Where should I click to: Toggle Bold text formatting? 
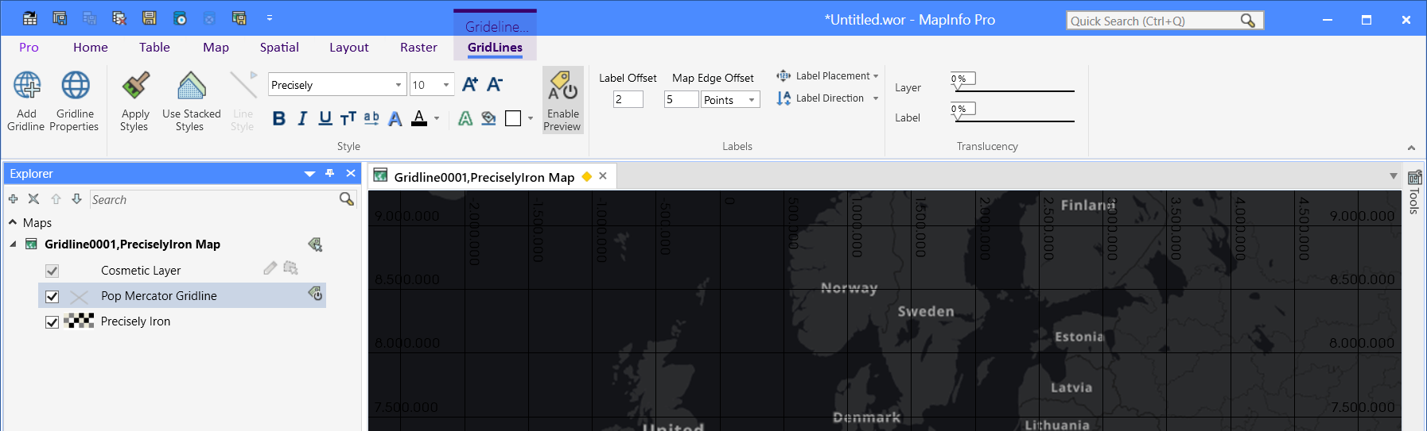point(278,118)
